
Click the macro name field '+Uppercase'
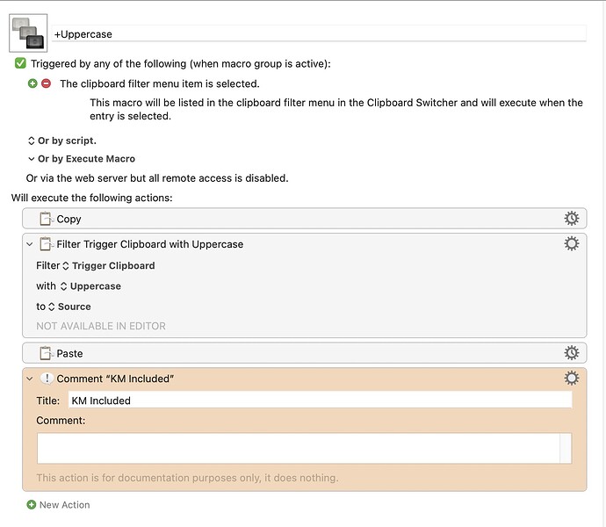[x=319, y=33]
